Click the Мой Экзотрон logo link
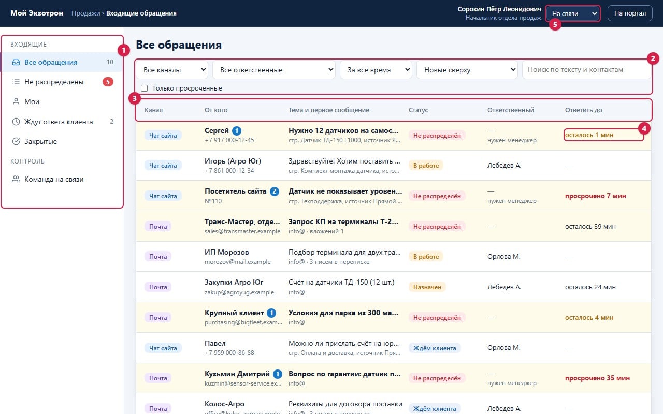663x414 pixels. pos(37,13)
